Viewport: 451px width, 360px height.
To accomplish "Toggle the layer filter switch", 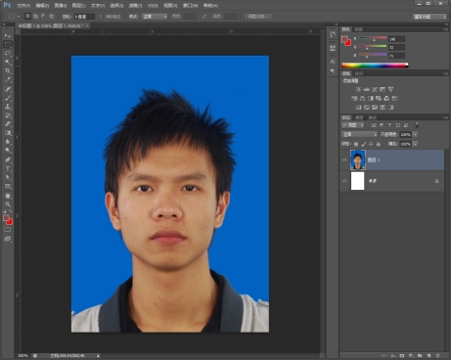I will 417,125.
